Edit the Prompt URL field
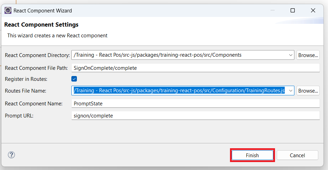Screen dimensions: 328x170 point(196,115)
